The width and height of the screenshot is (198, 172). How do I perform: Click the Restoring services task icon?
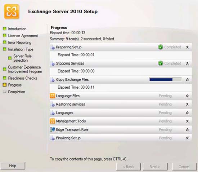[x=53, y=104]
